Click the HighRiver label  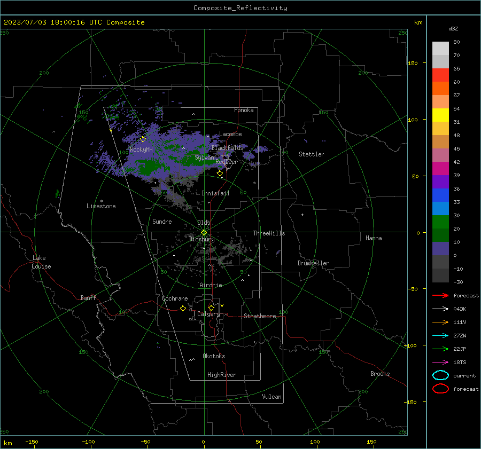222,375
